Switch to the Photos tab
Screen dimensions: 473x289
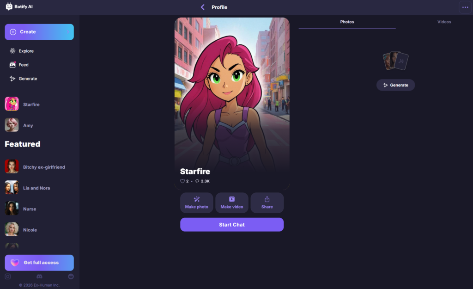[x=347, y=22]
